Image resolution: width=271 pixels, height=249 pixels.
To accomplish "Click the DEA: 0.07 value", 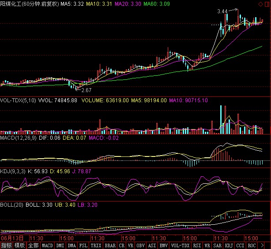I will pos(74,138).
